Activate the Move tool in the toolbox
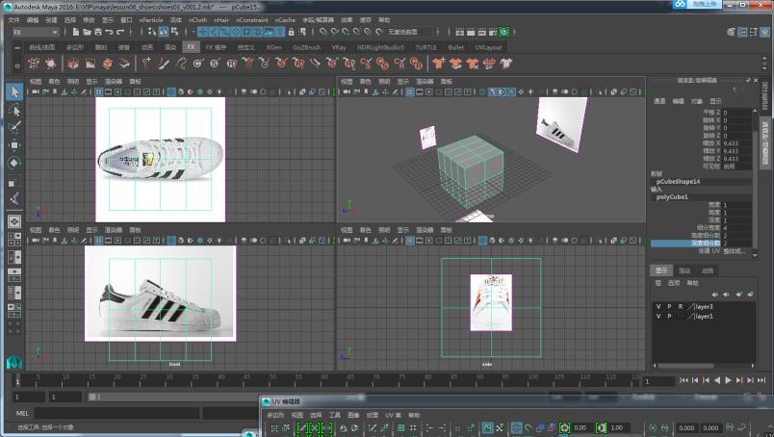 (14, 145)
